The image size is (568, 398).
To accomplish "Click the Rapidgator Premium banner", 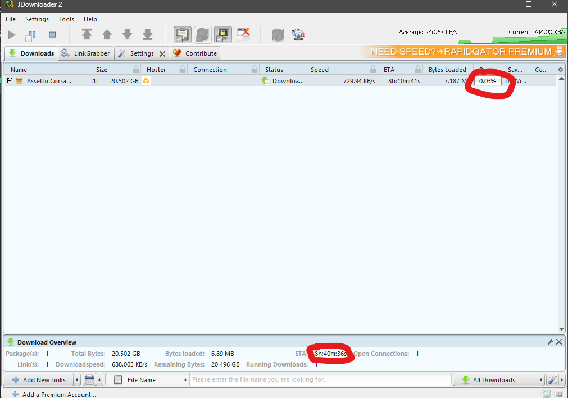I will coord(462,52).
